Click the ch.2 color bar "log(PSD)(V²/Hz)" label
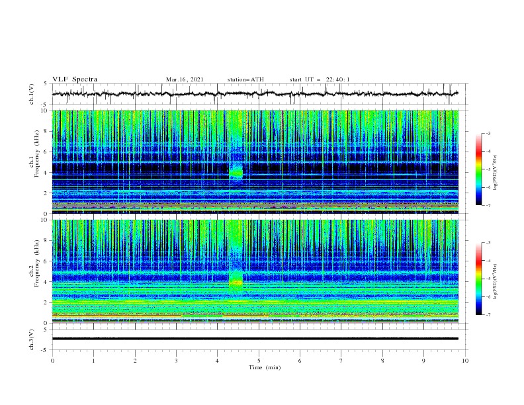 point(496,282)
